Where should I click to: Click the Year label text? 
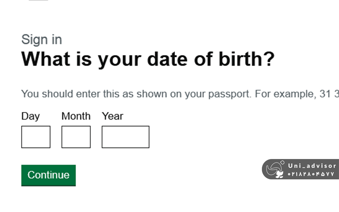(112, 116)
